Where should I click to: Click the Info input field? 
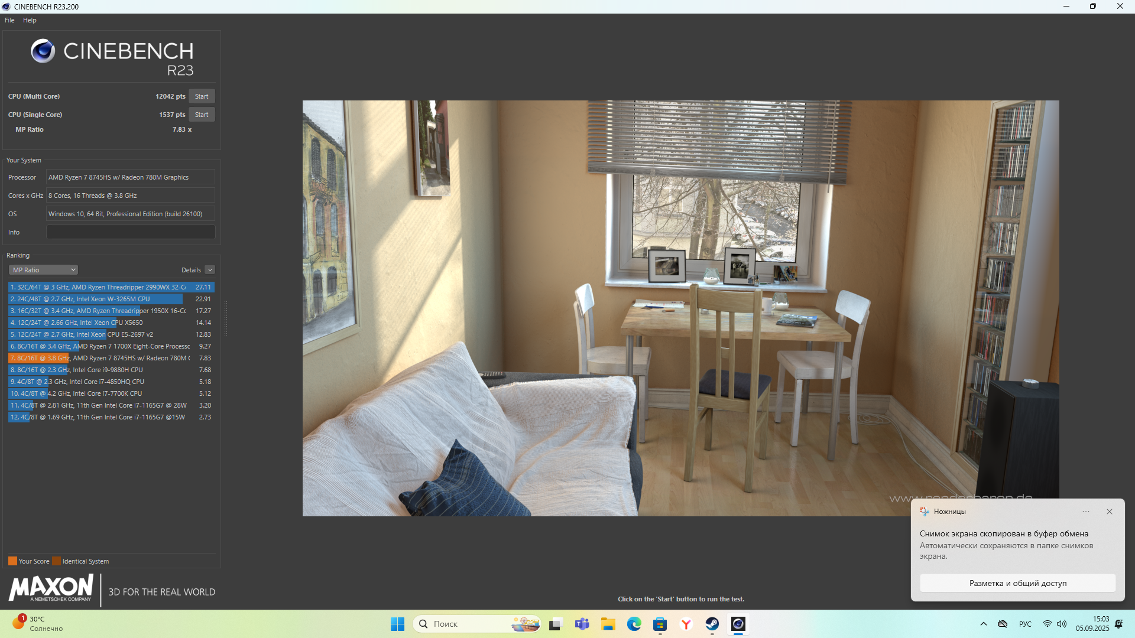[x=131, y=232]
